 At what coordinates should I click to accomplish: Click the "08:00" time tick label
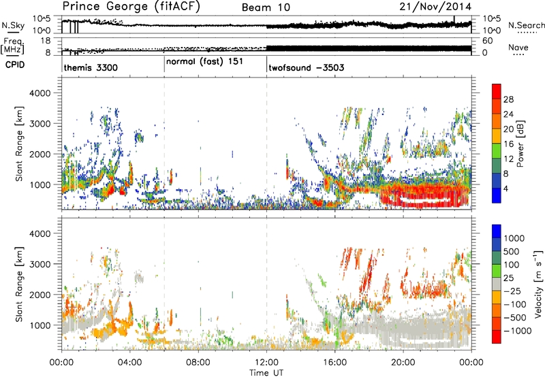[x=198, y=363]
